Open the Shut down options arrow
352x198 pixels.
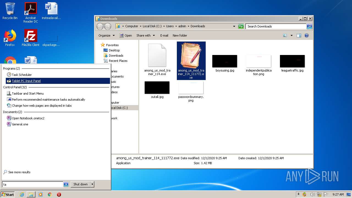(x=92, y=184)
